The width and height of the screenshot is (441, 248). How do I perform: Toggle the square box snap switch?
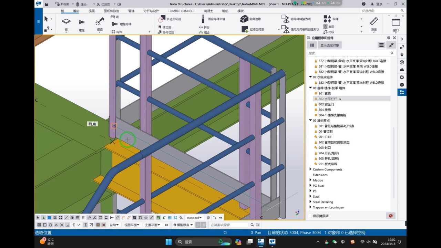pyautogui.click(x=44, y=225)
